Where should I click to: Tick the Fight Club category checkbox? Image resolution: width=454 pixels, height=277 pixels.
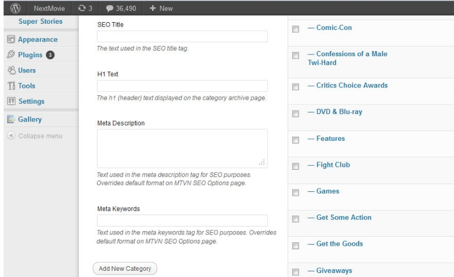295,166
